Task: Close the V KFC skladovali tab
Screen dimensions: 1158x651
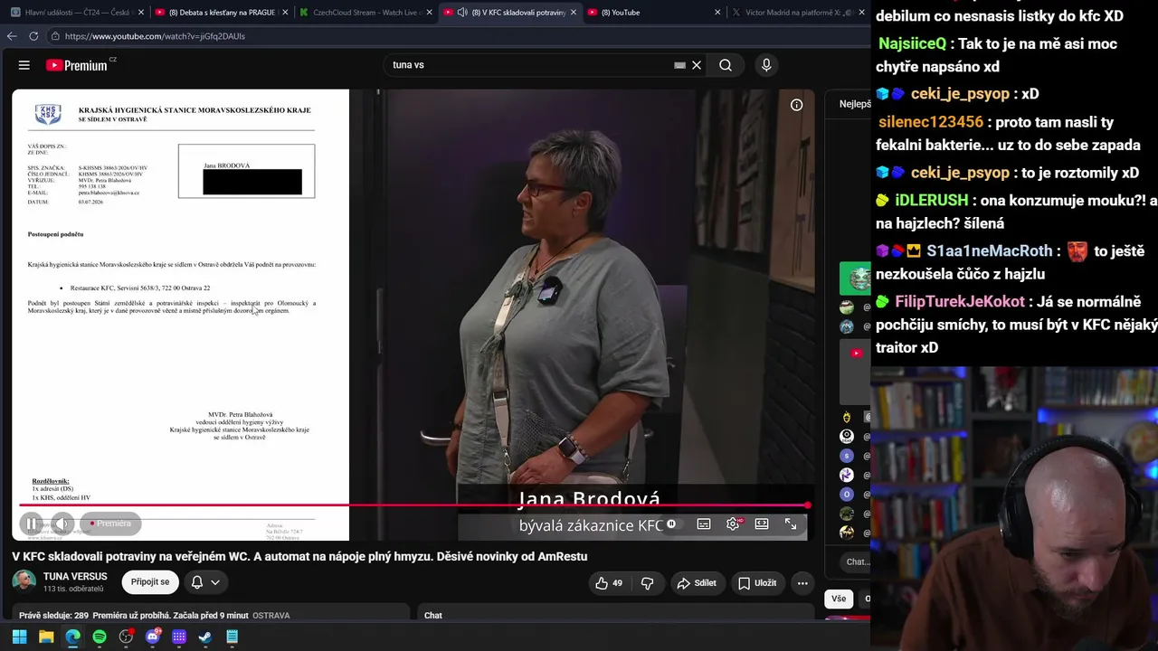Action: click(x=573, y=13)
